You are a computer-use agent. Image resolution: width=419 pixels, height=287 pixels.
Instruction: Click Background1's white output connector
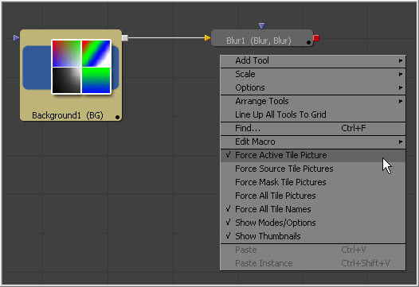tap(125, 38)
